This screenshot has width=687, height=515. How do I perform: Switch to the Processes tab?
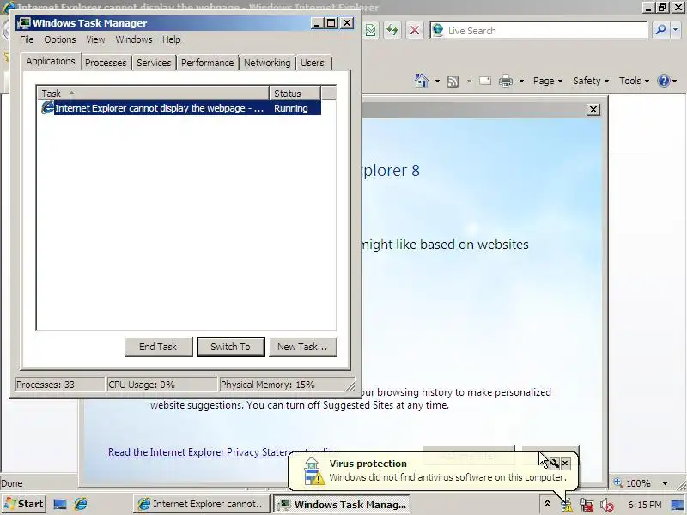(x=106, y=63)
